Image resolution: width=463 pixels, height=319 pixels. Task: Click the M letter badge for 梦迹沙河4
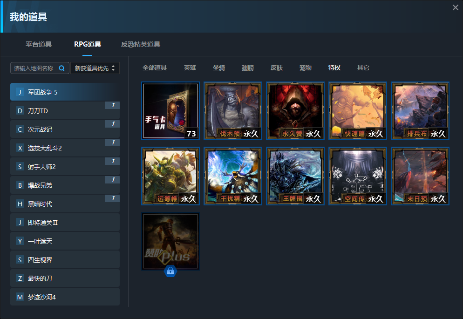pyautogui.click(x=20, y=297)
